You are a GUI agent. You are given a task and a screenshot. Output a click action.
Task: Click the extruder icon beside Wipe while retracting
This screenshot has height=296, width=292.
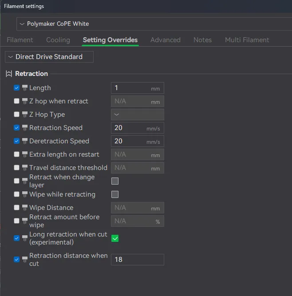(25, 194)
